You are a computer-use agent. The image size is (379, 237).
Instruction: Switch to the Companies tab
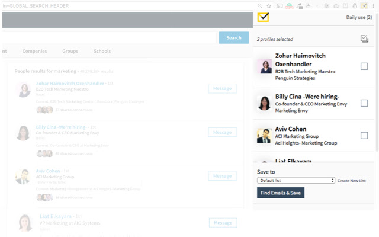tap(34, 51)
